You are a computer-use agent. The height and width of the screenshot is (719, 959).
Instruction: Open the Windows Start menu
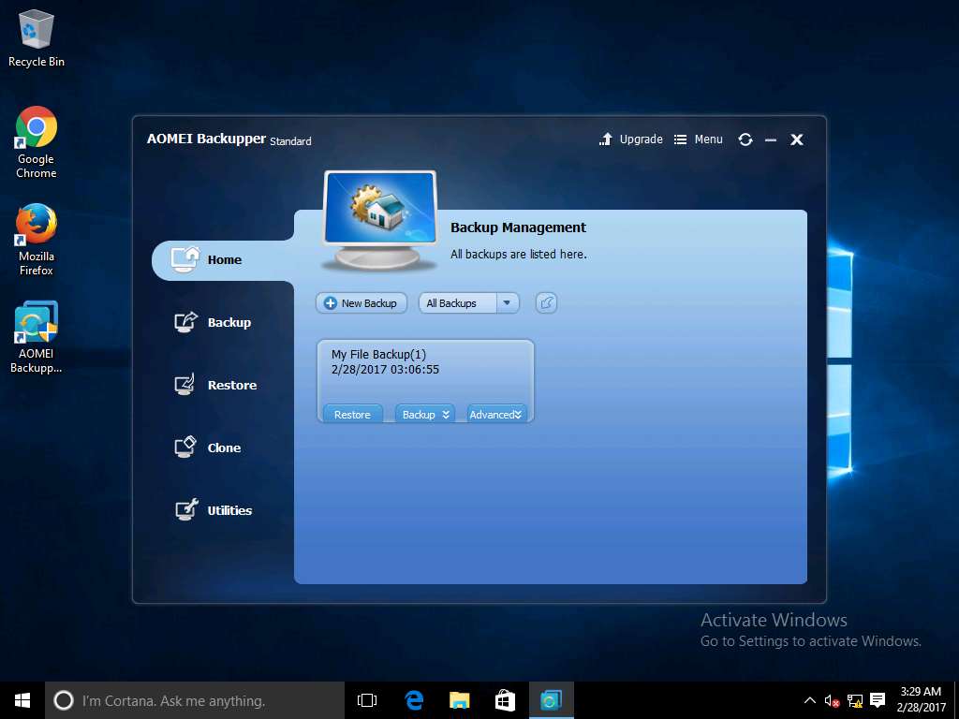(22, 700)
